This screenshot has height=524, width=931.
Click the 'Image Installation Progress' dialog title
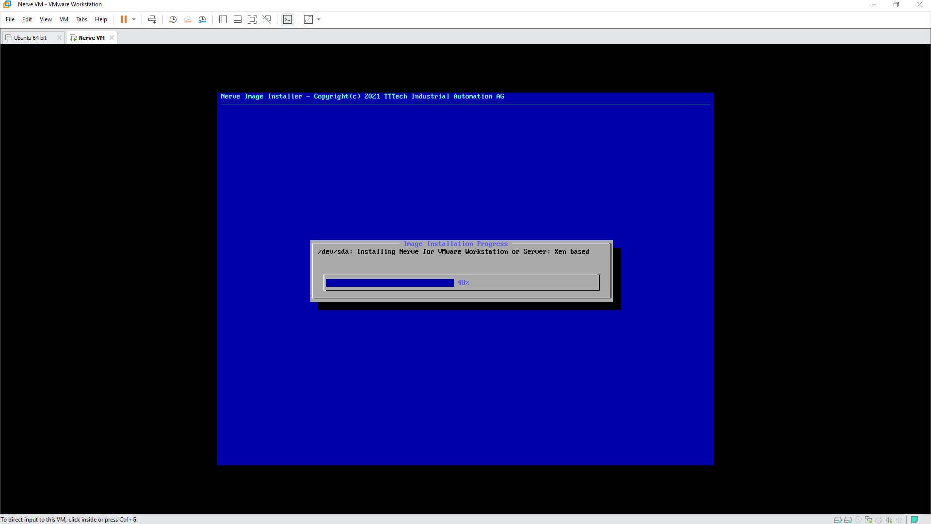[x=456, y=244]
